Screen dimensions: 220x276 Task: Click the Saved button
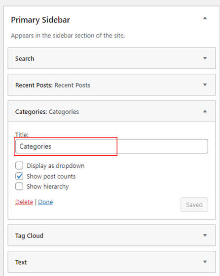(x=194, y=205)
